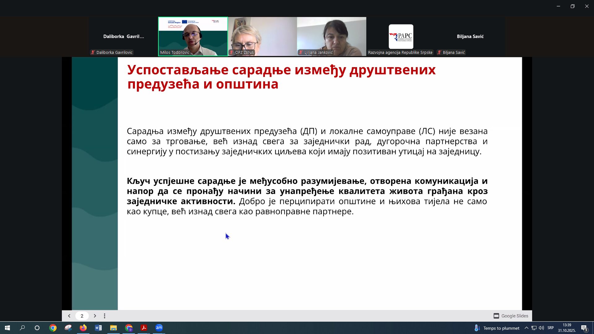
Task: Open Firefox from the taskbar
Action: point(83,328)
